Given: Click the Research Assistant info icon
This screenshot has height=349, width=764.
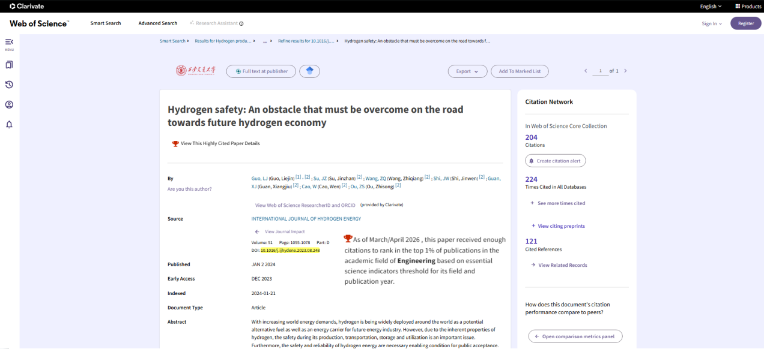Looking at the screenshot, I should (x=241, y=23).
